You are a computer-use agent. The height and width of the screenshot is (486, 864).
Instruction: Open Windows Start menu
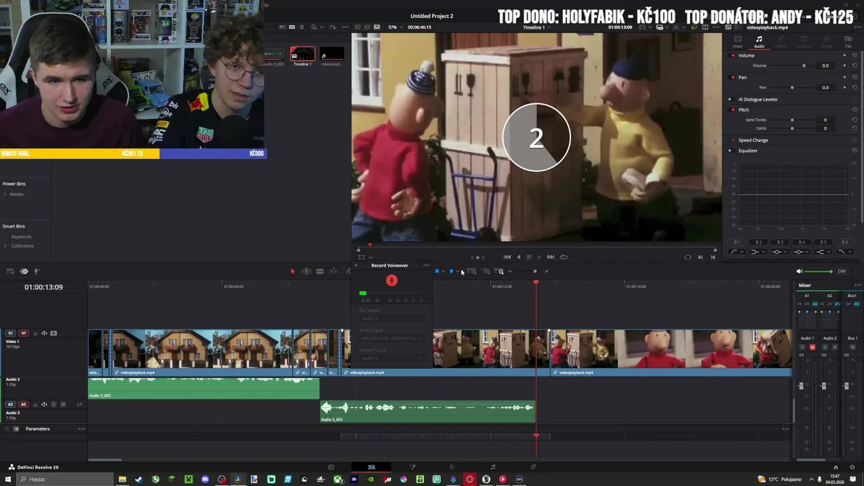(x=7, y=479)
